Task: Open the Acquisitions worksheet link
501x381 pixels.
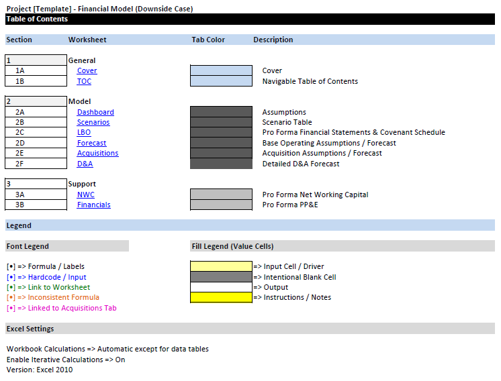Action: click(x=98, y=153)
